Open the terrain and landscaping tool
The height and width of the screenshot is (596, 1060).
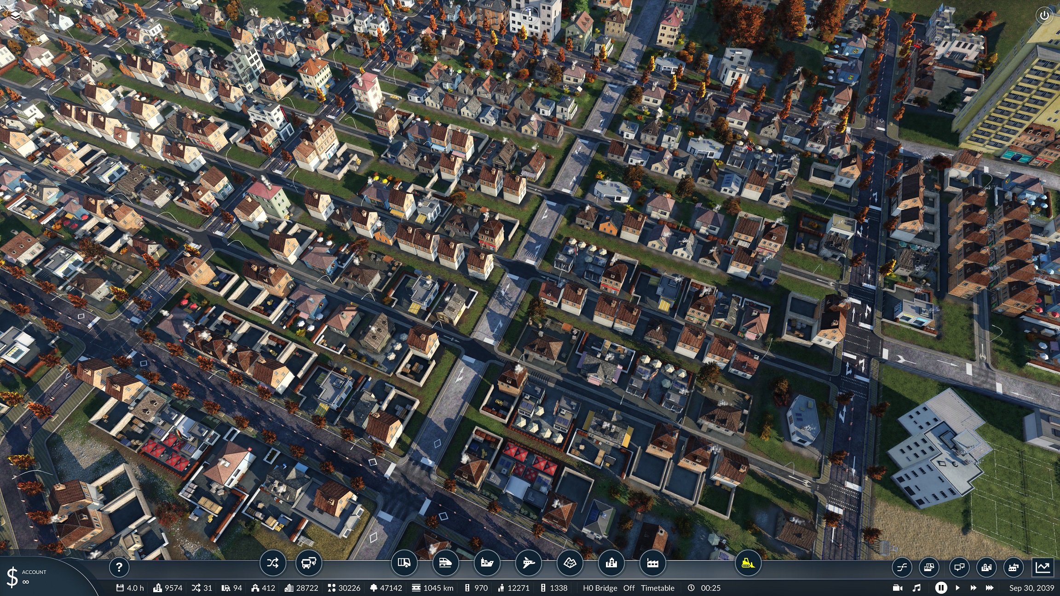[570, 563]
